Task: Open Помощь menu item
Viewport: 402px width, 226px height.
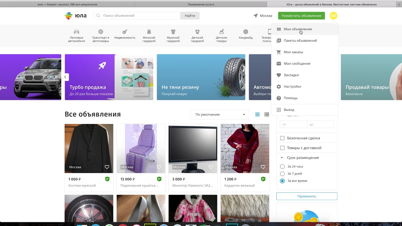Action: coord(305,98)
